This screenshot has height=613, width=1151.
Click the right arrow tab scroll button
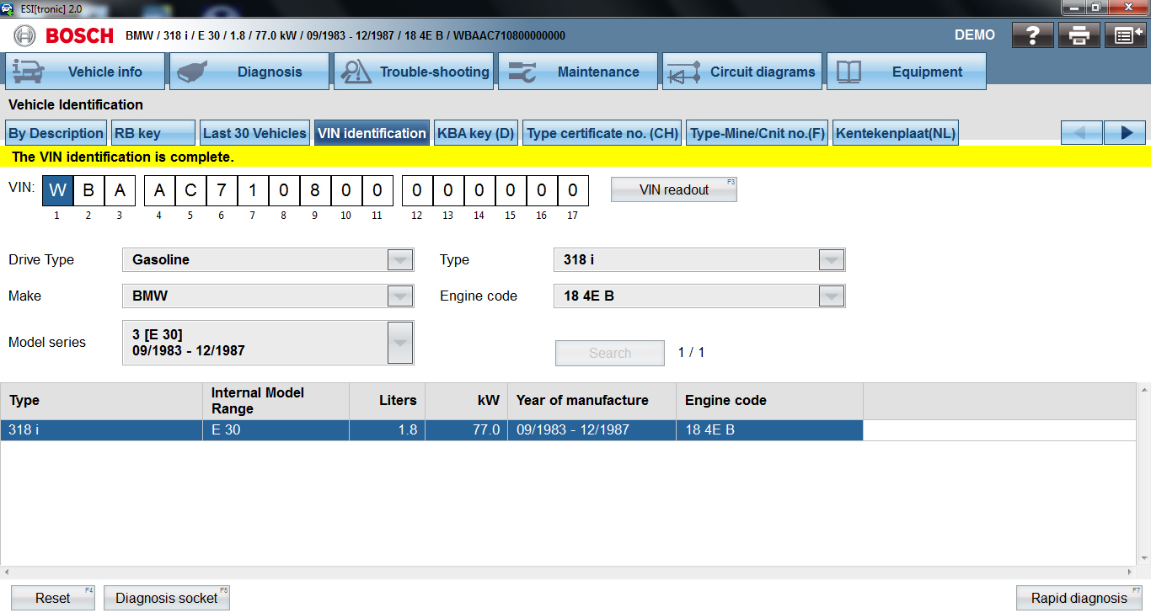point(1125,133)
